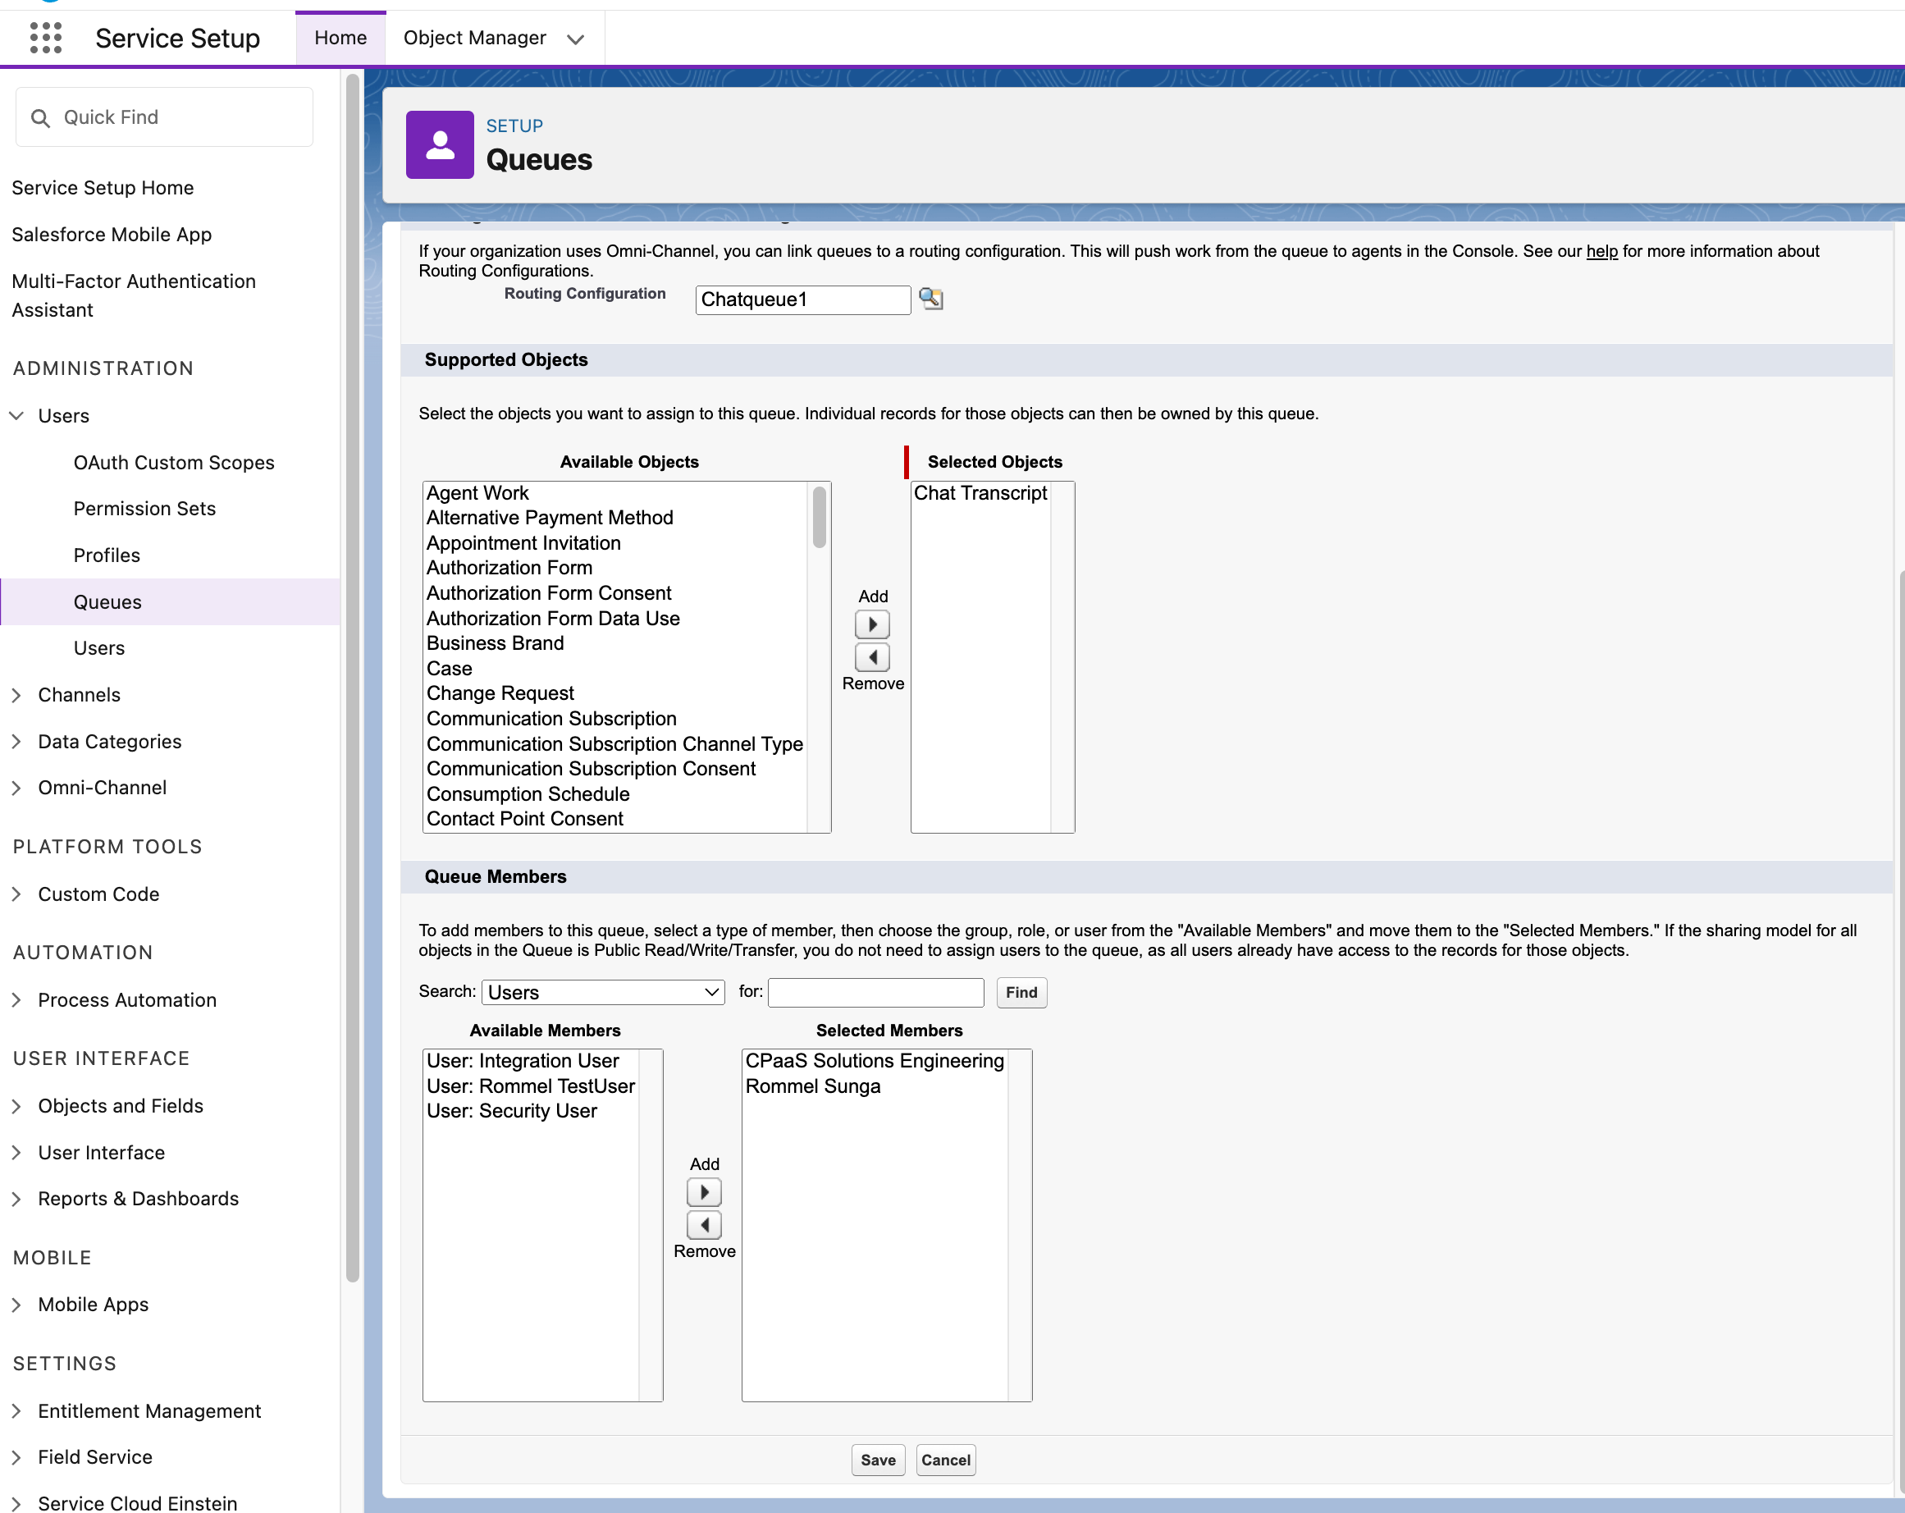Open the help link in Omni-Channel text
The width and height of the screenshot is (1905, 1513).
pos(1601,251)
